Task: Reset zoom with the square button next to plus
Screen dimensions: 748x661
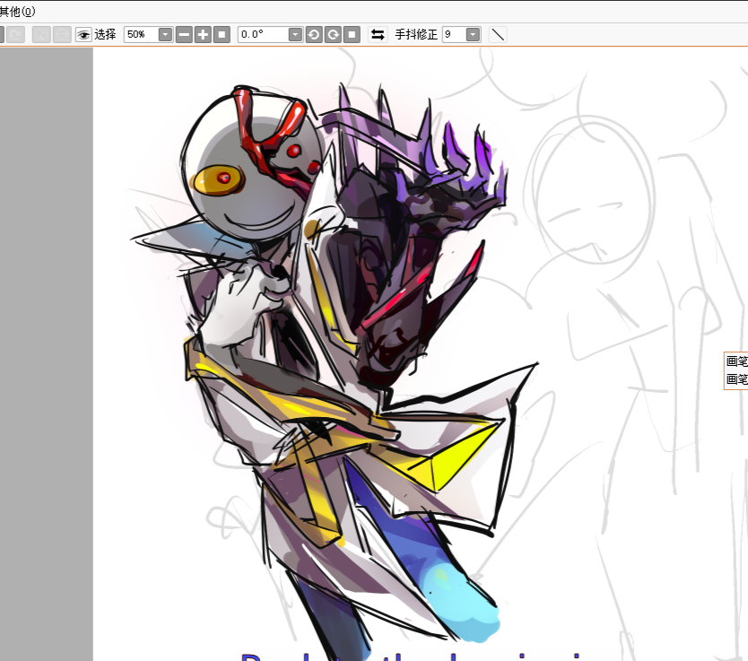Action: [x=222, y=34]
